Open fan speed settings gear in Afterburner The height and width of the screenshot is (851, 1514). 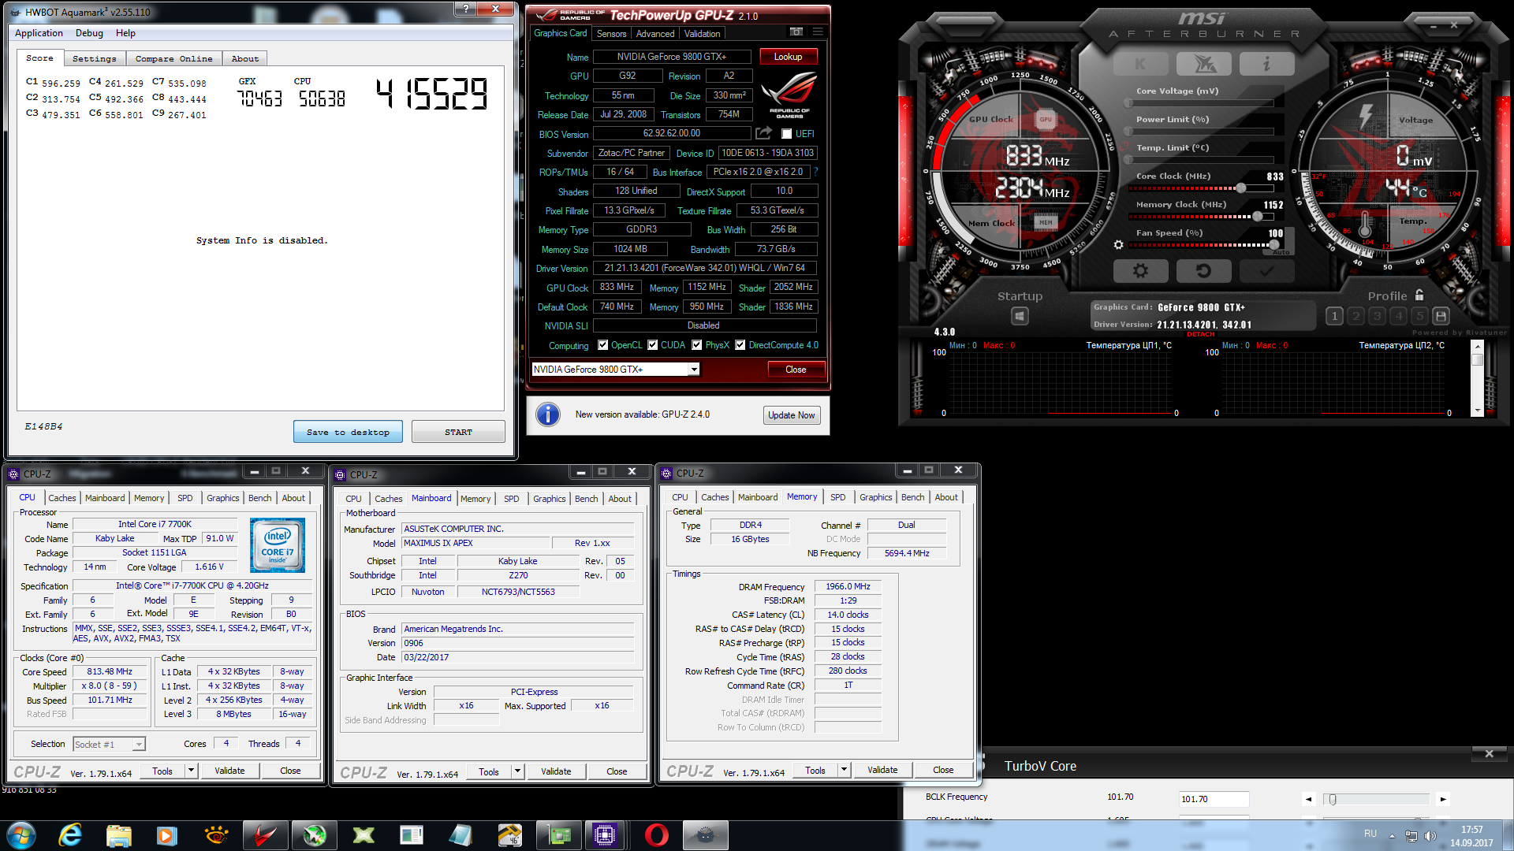1118,245
